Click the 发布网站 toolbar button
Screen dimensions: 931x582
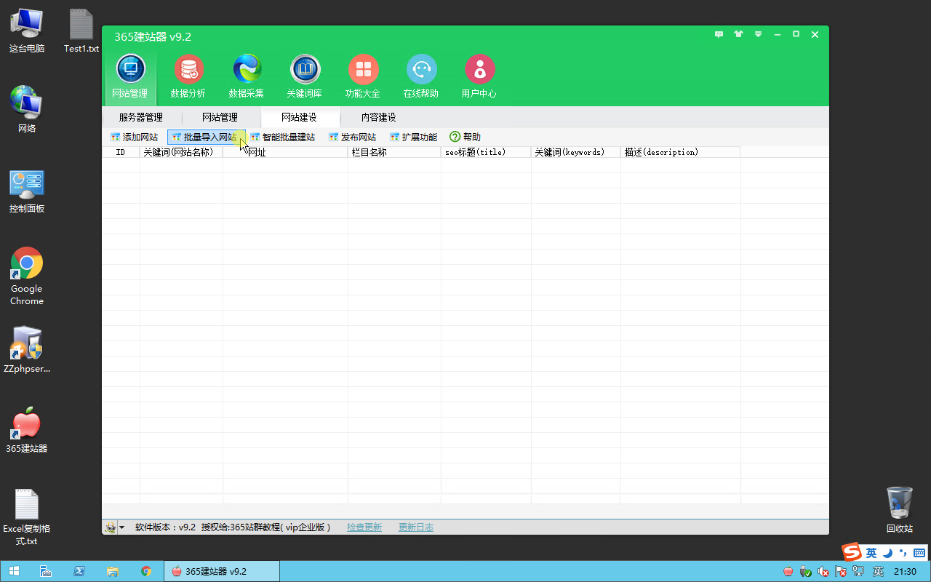[x=352, y=137]
